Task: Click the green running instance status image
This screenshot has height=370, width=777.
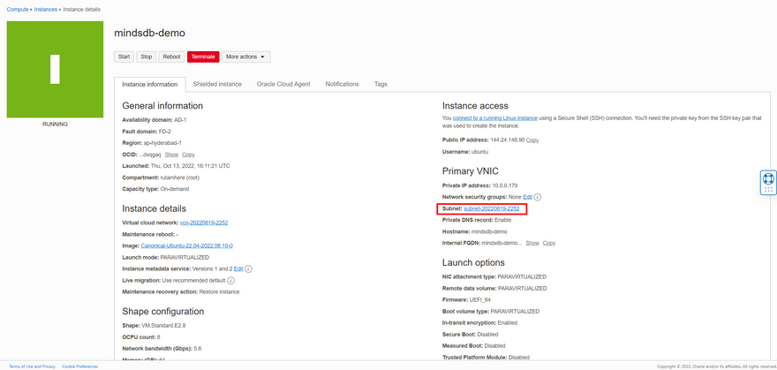Action: pos(55,70)
